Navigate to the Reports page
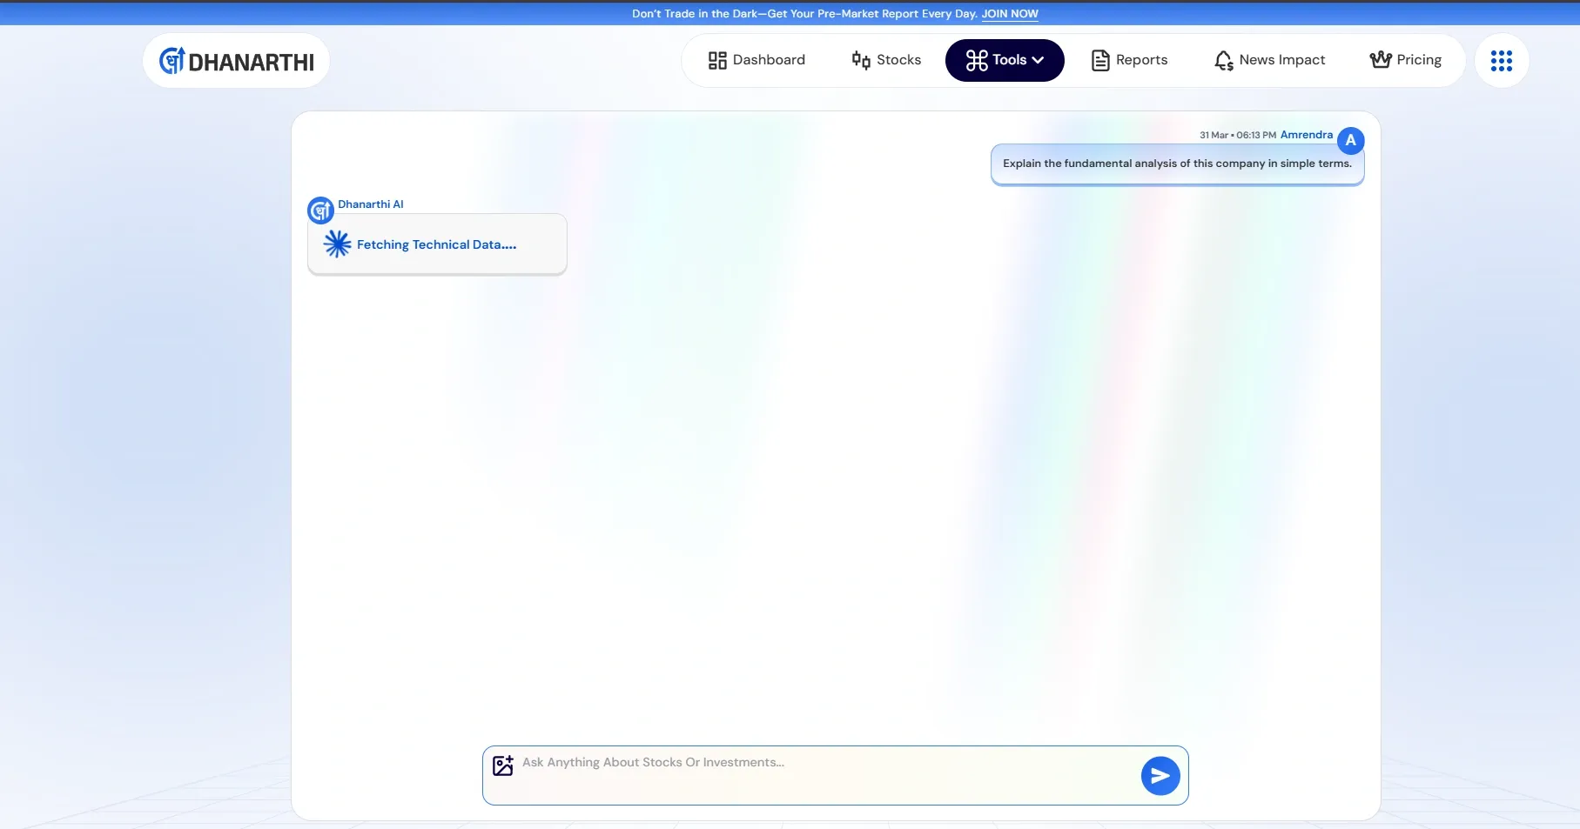The width and height of the screenshot is (1580, 829). (x=1129, y=60)
